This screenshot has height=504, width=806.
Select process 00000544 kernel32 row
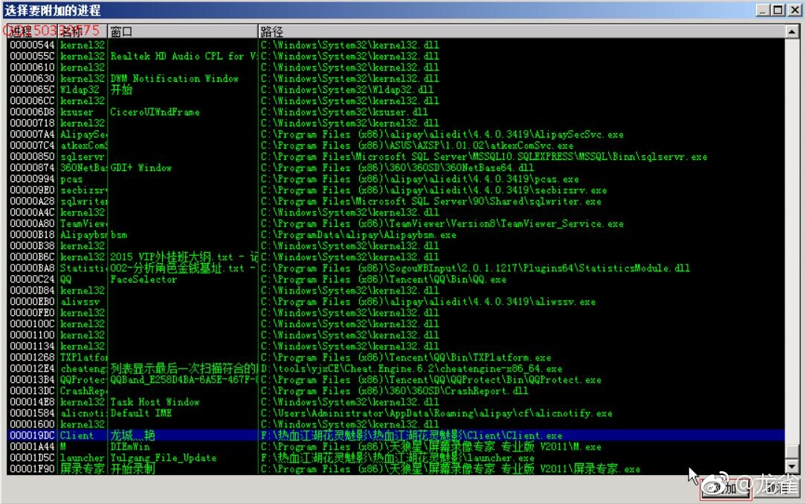(x=396, y=45)
